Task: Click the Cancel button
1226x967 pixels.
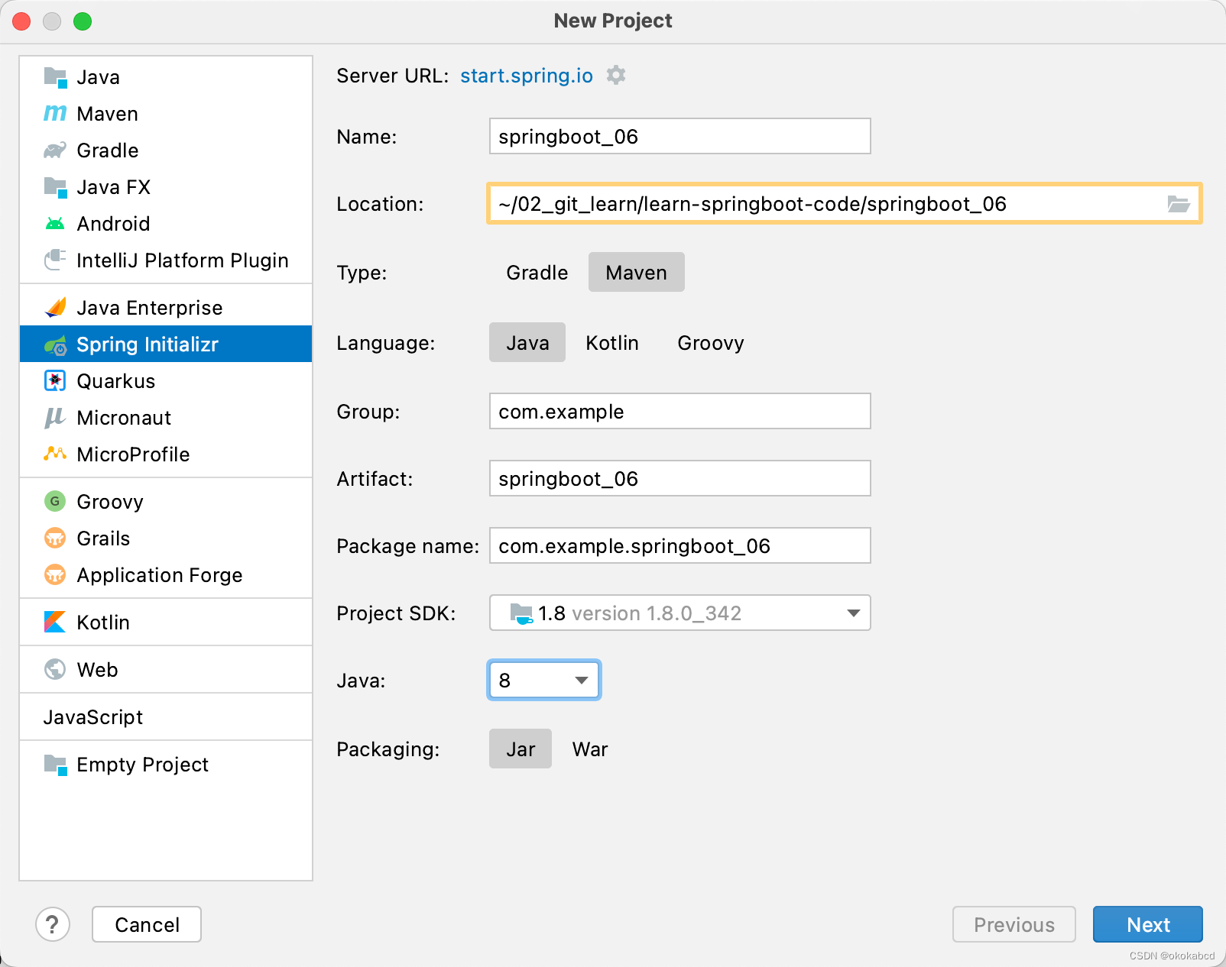Action: tap(147, 925)
